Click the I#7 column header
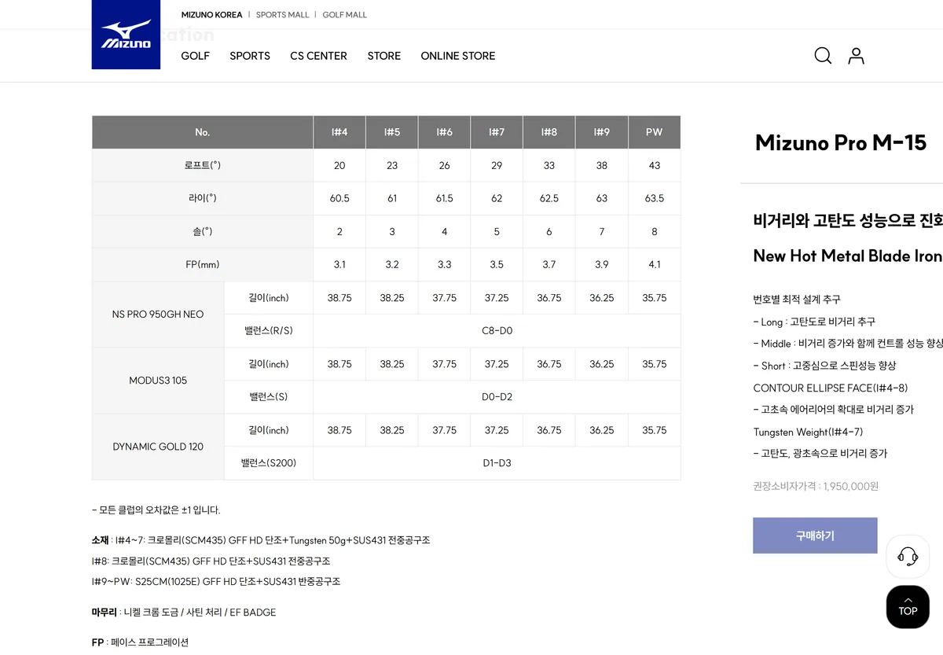The image size is (943, 655). (497, 132)
